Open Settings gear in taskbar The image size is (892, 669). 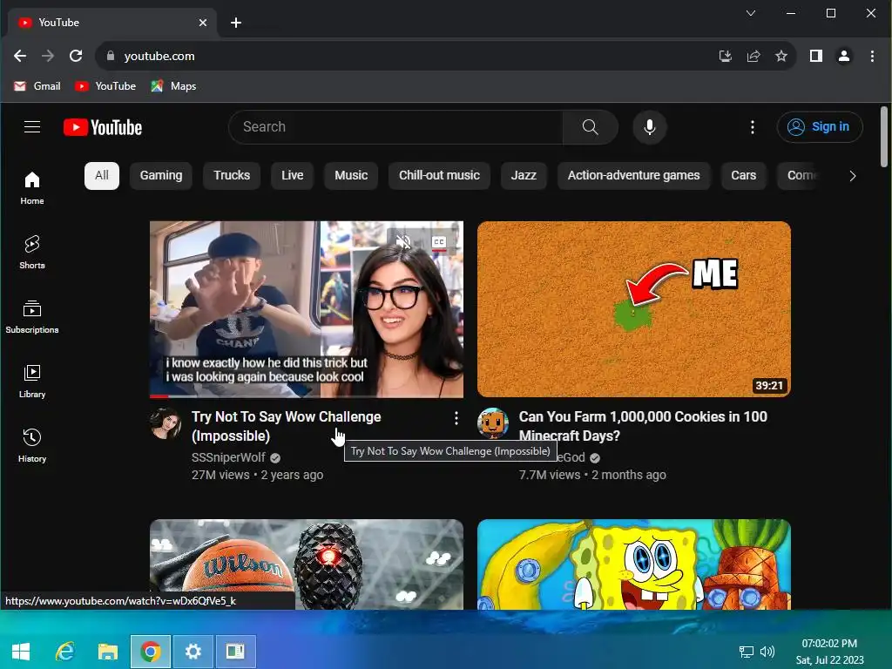coord(193,651)
